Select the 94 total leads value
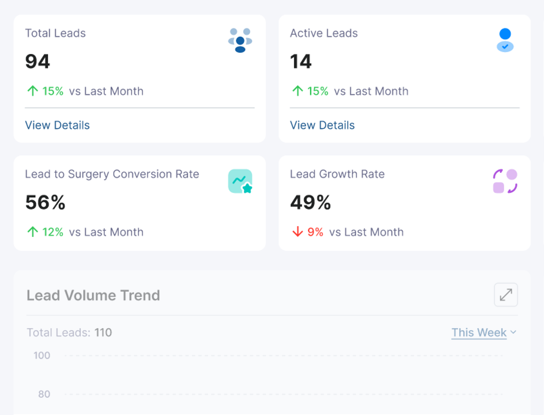The width and height of the screenshot is (544, 415). [38, 61]
